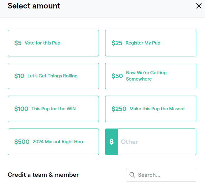Click the "Register My Pup" label text
205x184 pixels.
(143, 43)
